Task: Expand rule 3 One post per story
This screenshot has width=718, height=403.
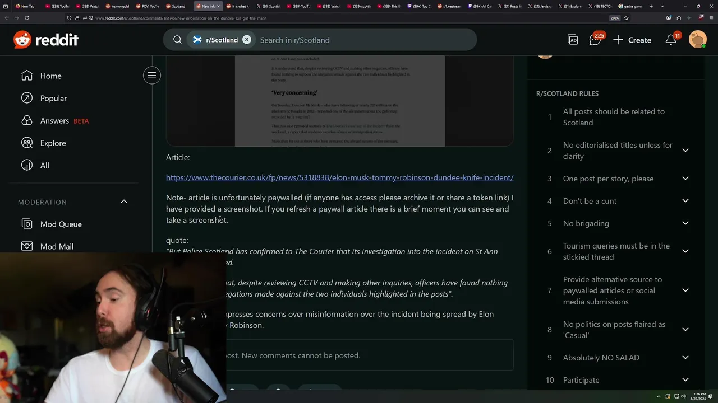Action: [685, 179]
